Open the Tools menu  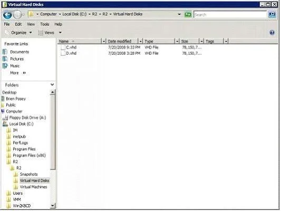click(45, 24)
